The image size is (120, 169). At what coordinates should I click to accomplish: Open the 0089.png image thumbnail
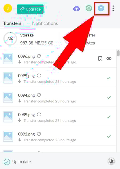[8, 117]
